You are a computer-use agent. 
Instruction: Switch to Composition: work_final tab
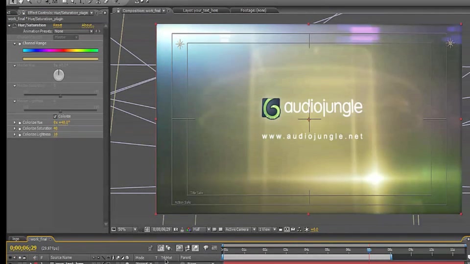(141, 10)
